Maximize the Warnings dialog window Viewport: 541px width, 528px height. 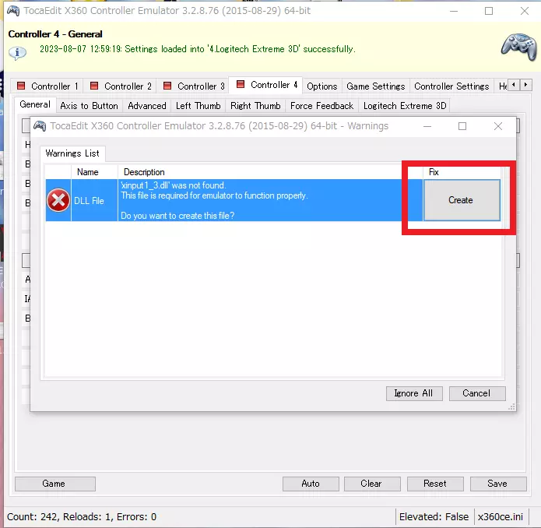pyautogui.click(x=462, y=126)
